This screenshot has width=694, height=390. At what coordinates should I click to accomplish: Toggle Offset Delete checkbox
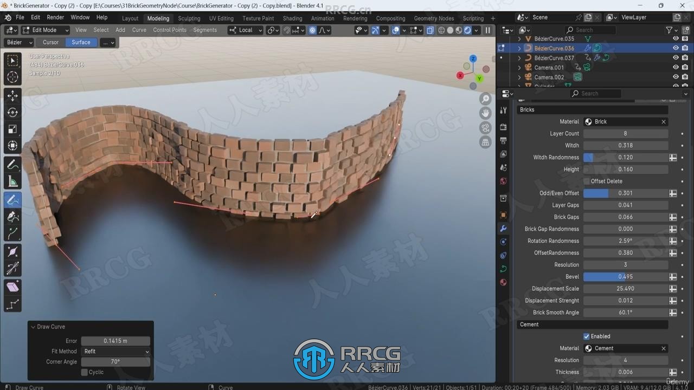586,181
